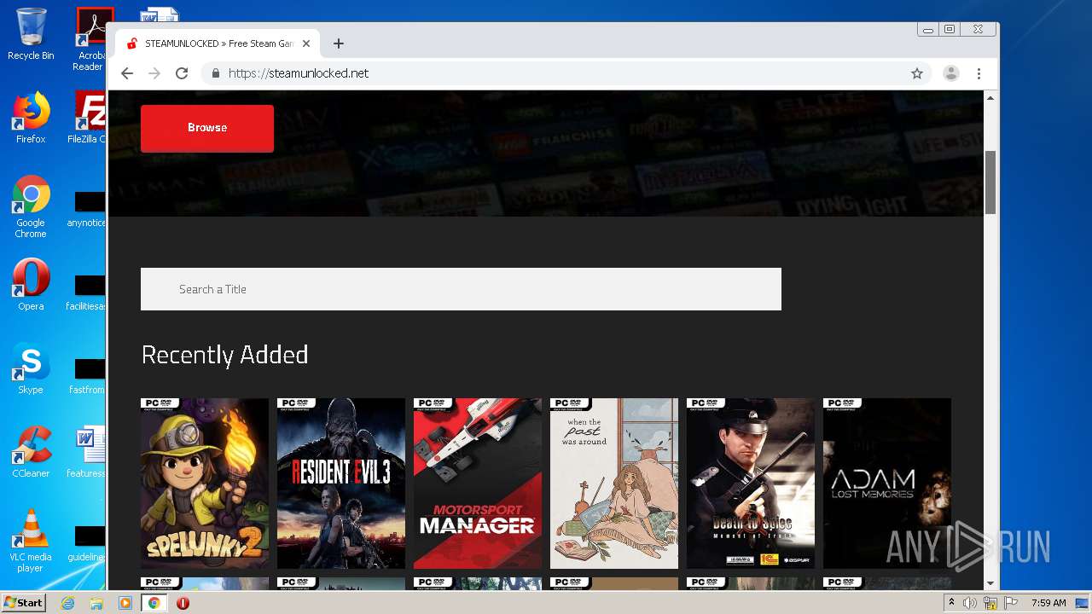
Task: Show hidden system tray icons
Action: click(951, 603)
